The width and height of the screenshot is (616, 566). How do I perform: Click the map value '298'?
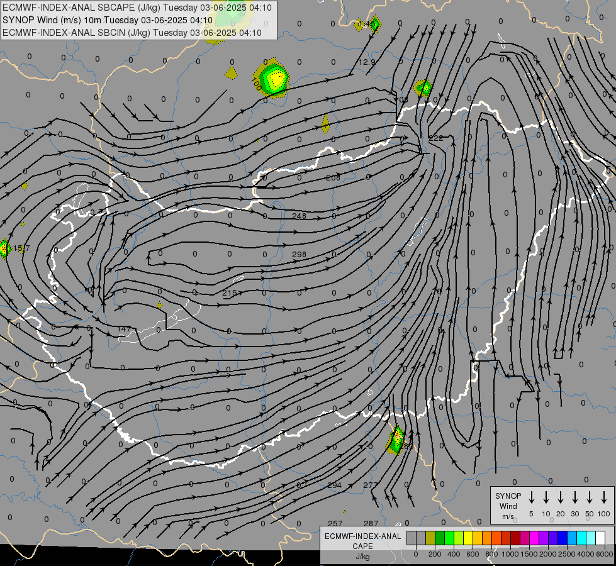point(300,254)
